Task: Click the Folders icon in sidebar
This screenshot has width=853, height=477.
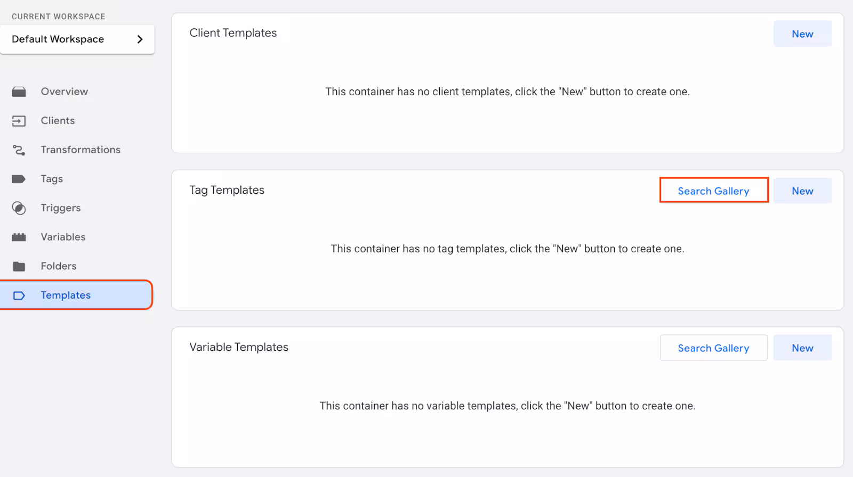Action: (19, 266)
